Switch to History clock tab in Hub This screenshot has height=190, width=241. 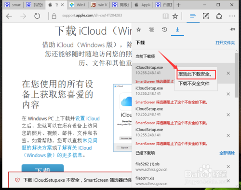(x=164, y=29)
